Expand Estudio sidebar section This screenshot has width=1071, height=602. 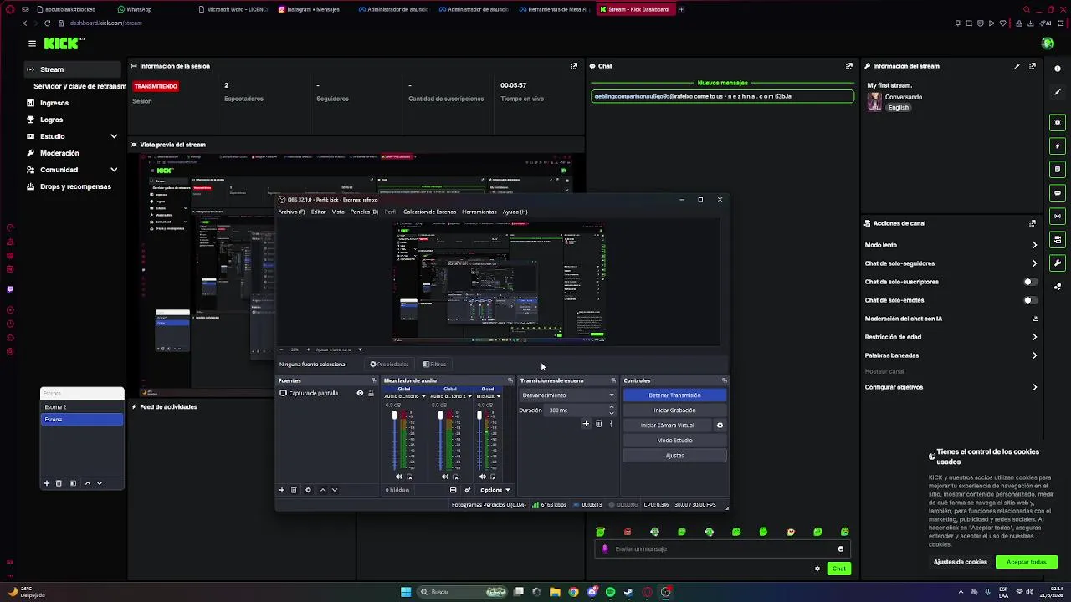(x=114, y=136)
